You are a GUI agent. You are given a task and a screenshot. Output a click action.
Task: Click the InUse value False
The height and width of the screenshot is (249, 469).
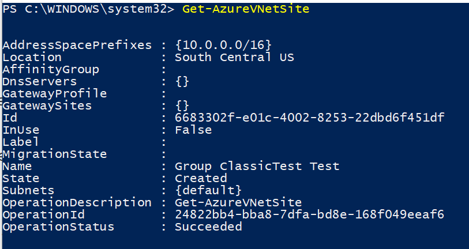click(x=193, y=130)
